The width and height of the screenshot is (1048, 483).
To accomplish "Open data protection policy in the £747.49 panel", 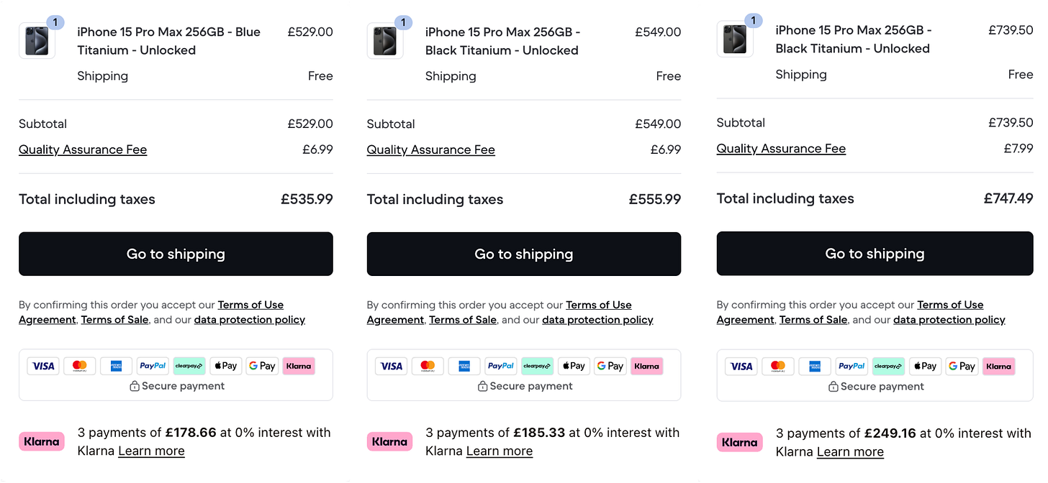I will [x=949, y=320].
